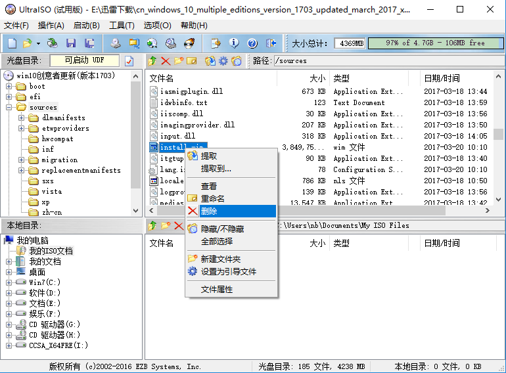Click red X delete in local toolbar
The height and width of the screenshot is (373, 506).
pyautogui.click(x=179, y=226)
